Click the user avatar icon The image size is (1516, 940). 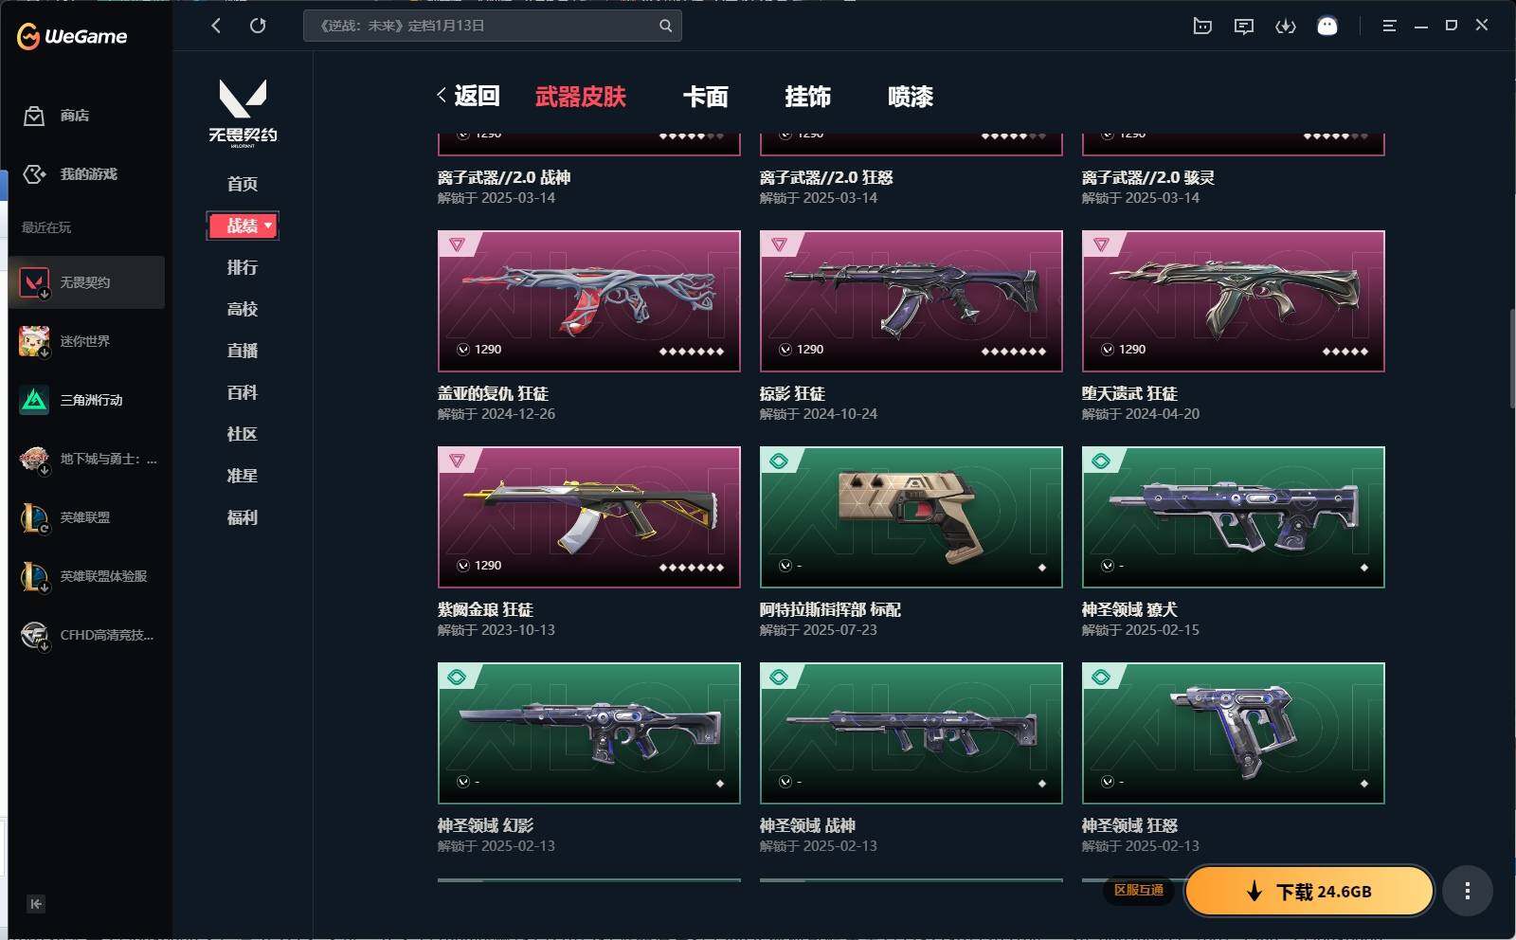[1327, 26]
